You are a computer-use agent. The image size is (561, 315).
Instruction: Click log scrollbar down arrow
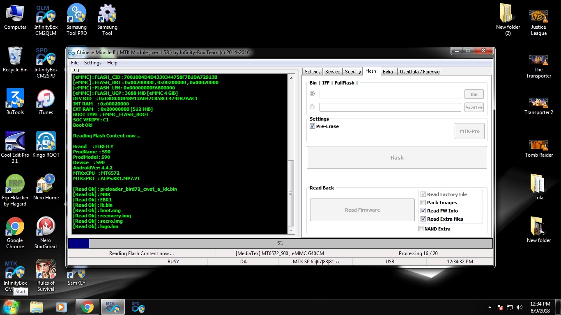291,231
